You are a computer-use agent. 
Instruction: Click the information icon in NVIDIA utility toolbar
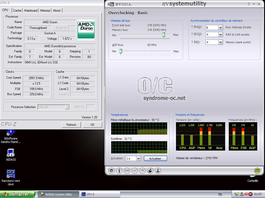tap(119, 171)
